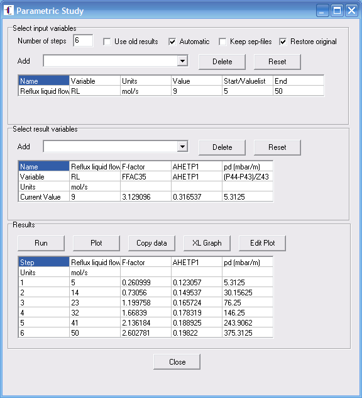Click the bottom Close button
This screenshot has height=398, width=362.
point(177,361)
